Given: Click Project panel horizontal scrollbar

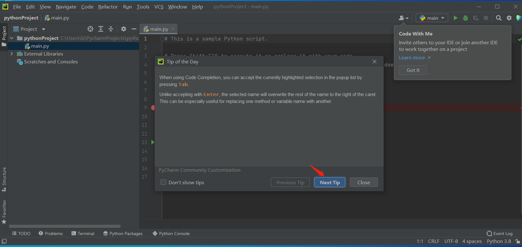Looking at the screenshot, I should tap(65, 226).
